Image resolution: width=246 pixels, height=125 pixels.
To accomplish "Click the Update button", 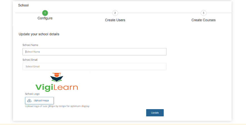I will tap(155, 113).
